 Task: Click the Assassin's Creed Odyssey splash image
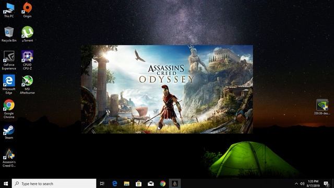point(167,89)
